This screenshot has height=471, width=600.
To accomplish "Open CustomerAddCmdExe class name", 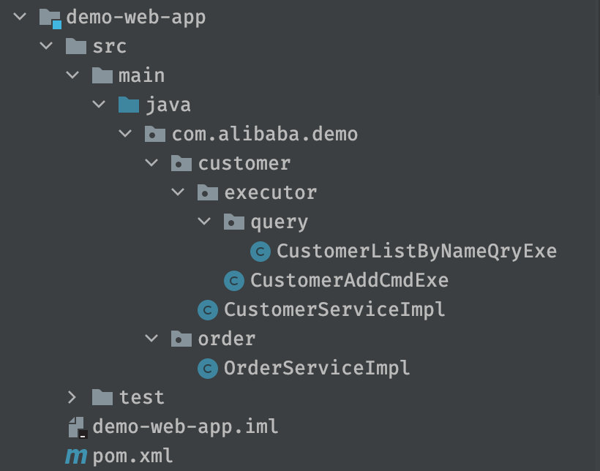I will tap(349, 280).
